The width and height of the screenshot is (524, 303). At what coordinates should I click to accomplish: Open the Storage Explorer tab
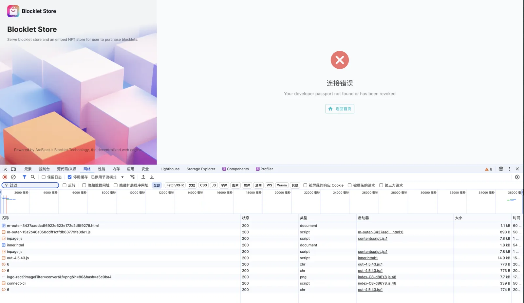point(201,169)
